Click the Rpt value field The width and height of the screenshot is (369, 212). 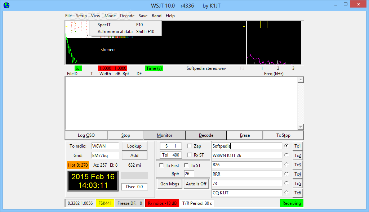tap(189, 174)
